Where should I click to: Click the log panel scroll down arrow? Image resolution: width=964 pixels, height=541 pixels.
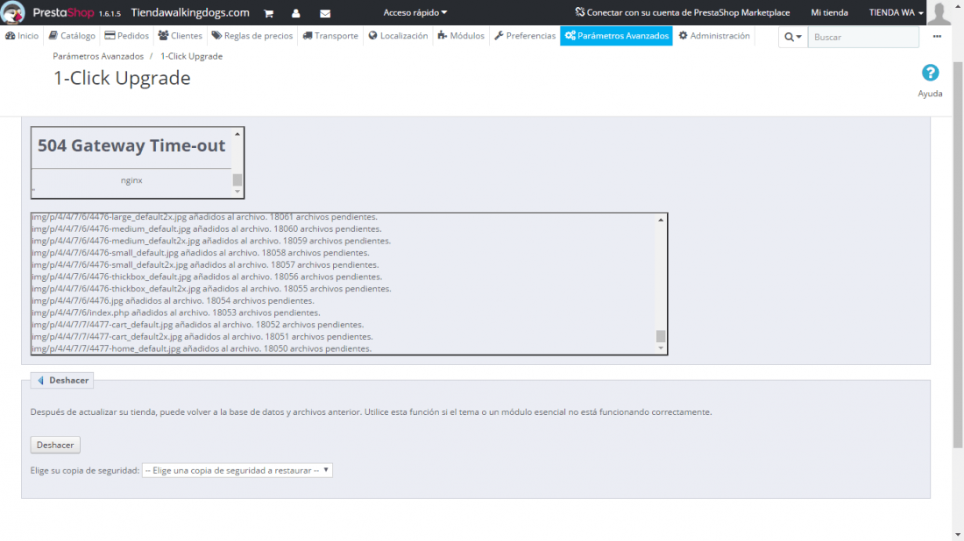pos(661,348)
